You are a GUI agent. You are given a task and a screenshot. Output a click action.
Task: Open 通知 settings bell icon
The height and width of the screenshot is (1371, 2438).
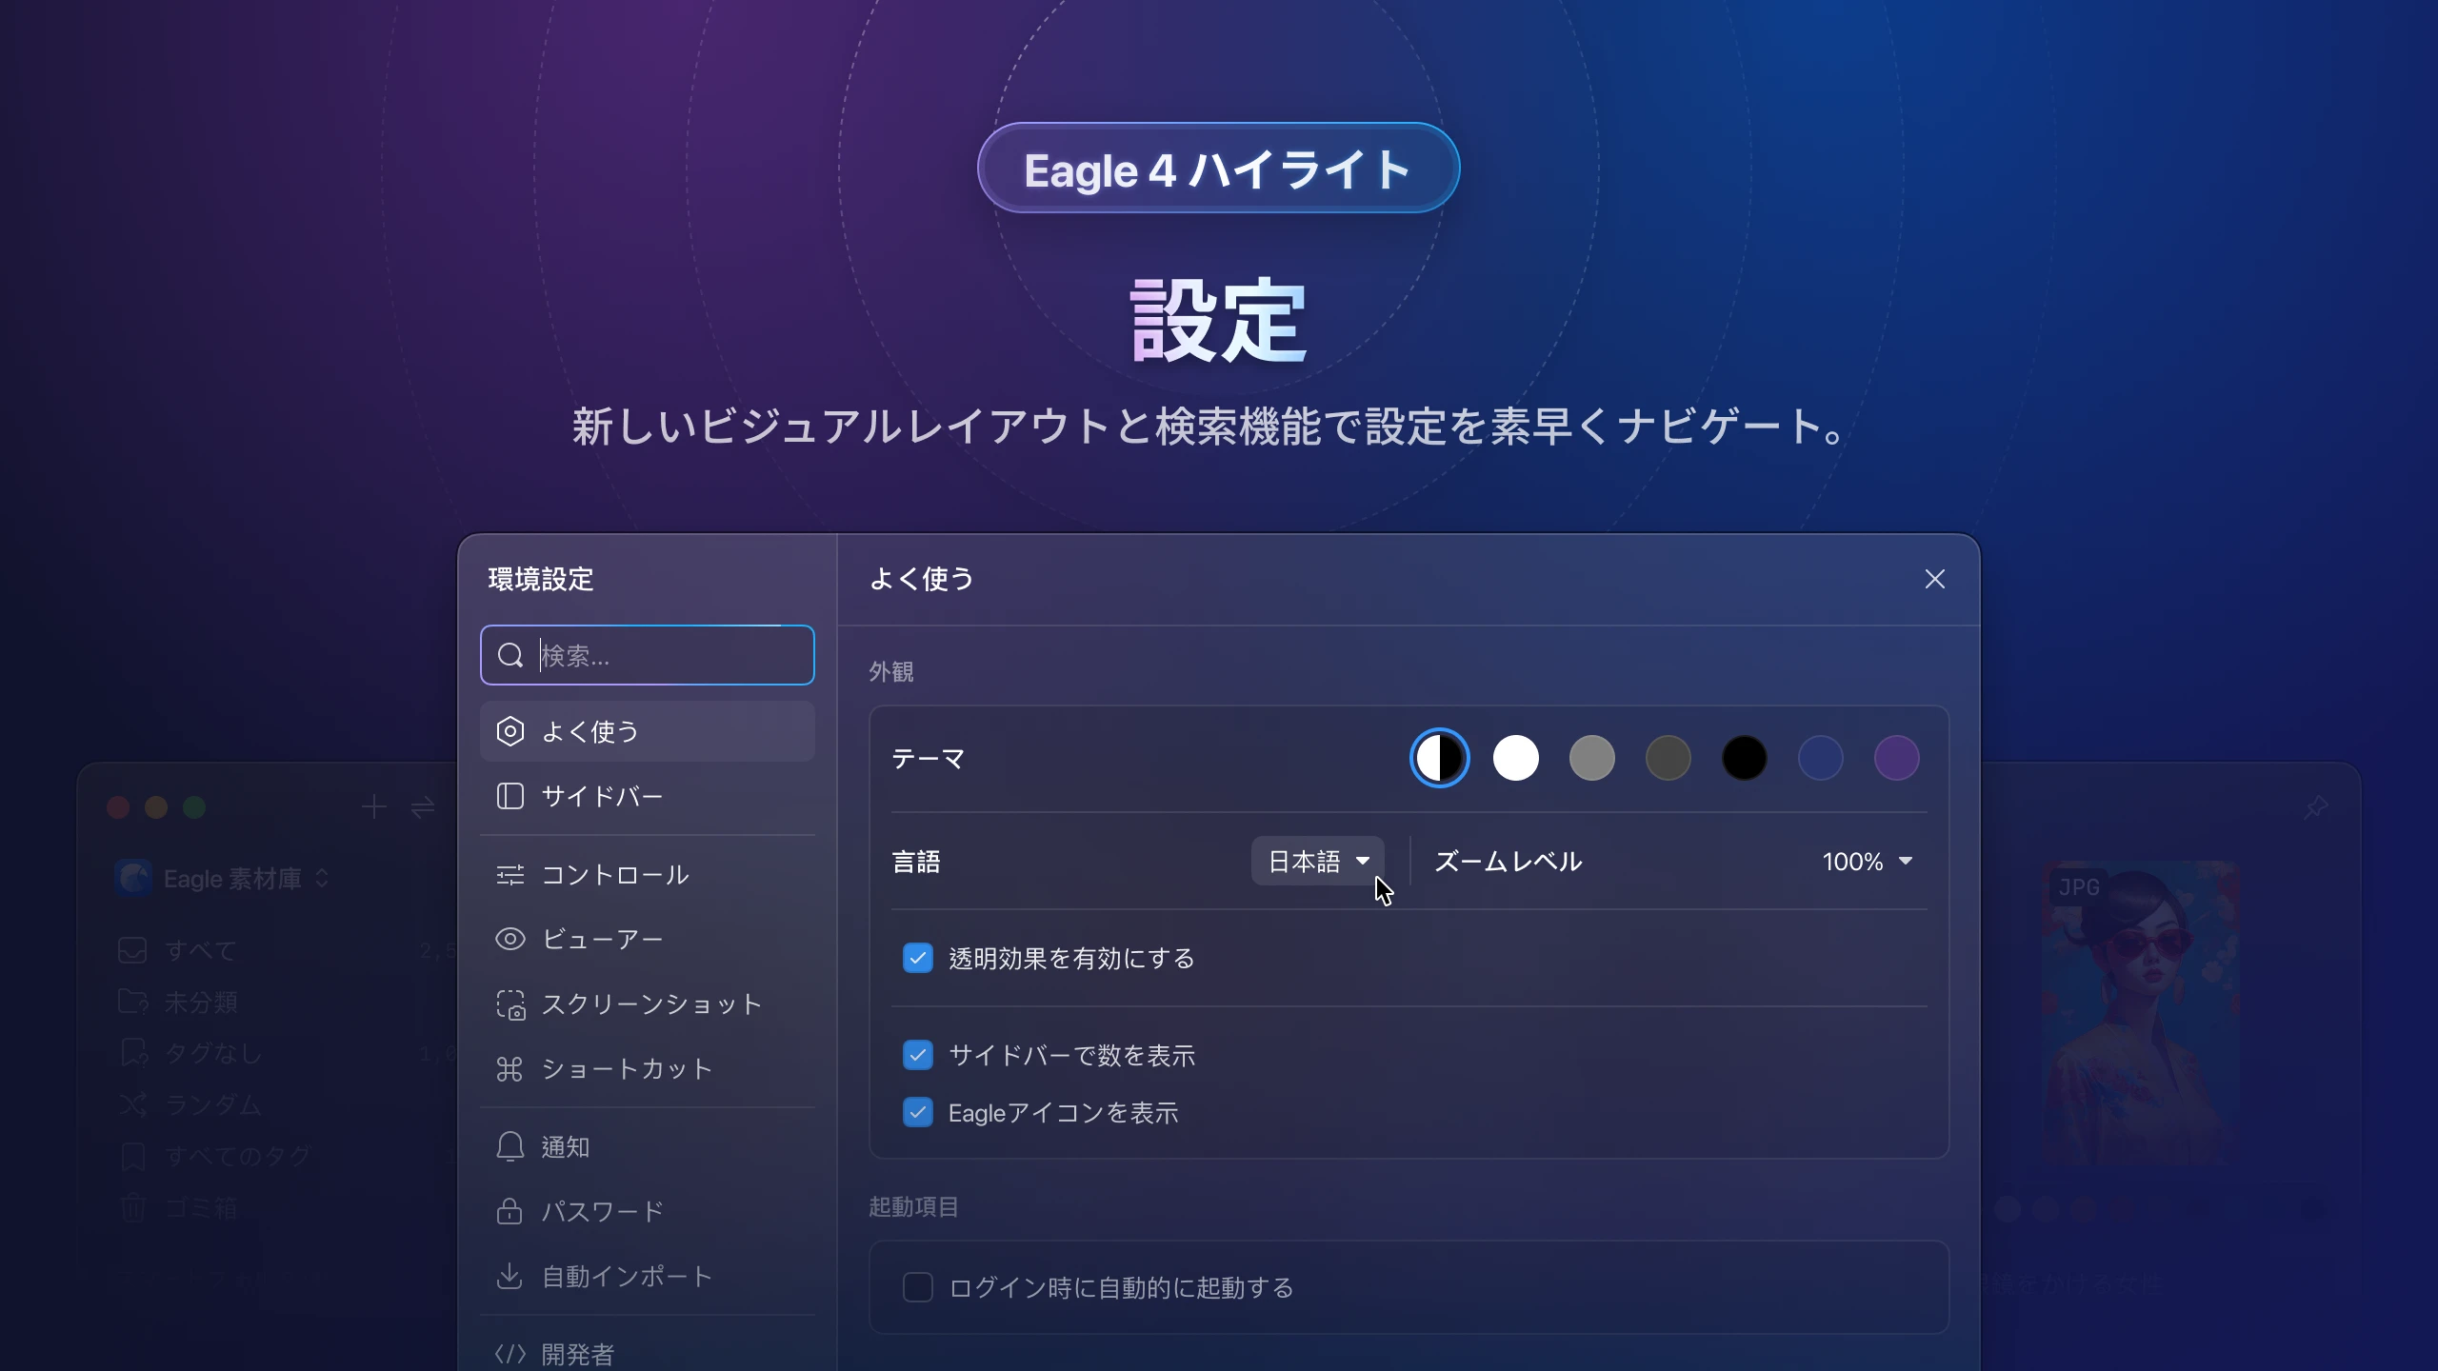(x=510, y=1146)
